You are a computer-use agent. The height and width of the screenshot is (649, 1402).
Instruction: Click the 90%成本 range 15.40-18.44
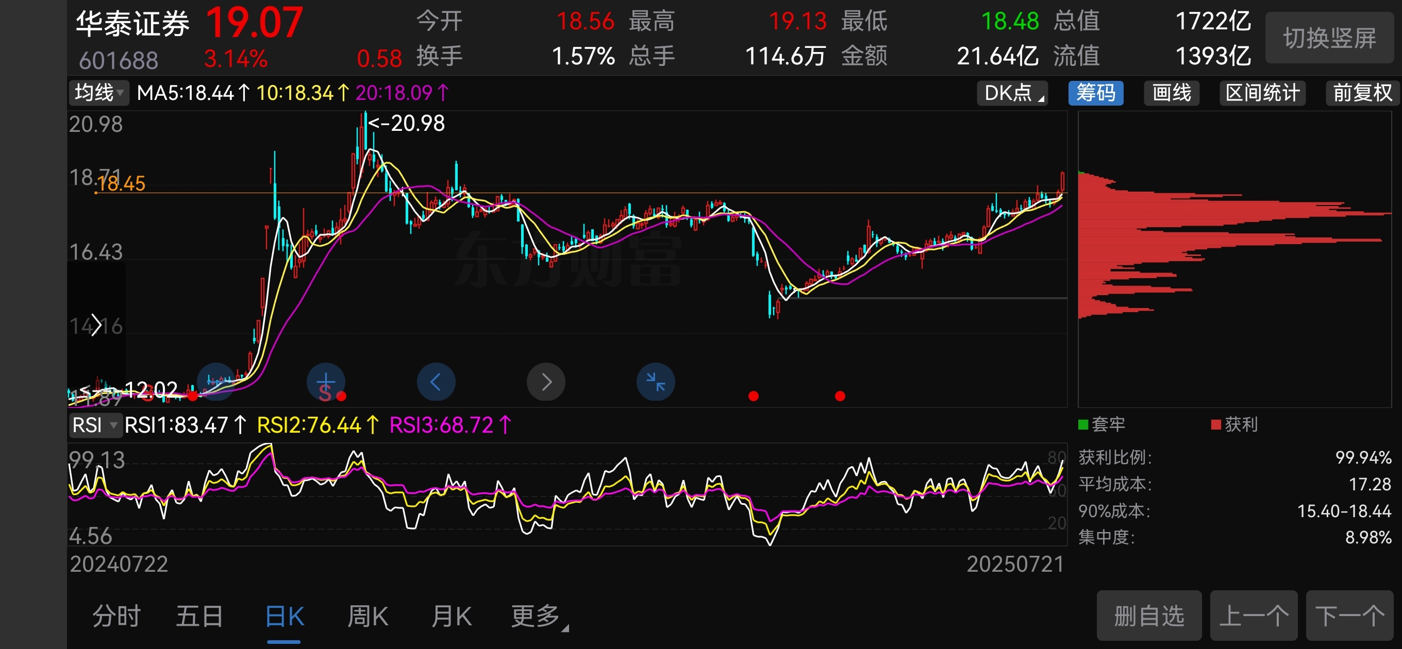click(1344, 511)
